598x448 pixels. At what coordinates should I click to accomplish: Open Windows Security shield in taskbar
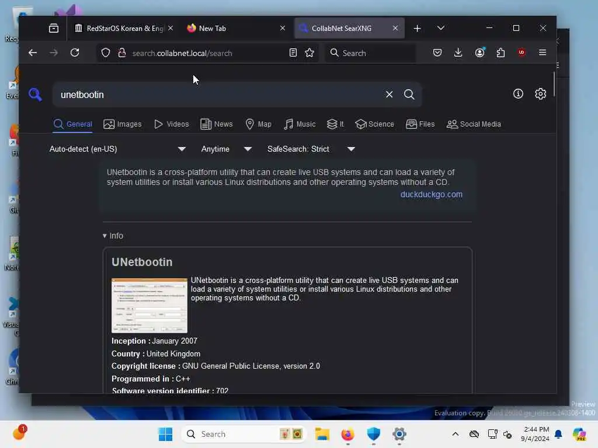click(x=373, y=434)
